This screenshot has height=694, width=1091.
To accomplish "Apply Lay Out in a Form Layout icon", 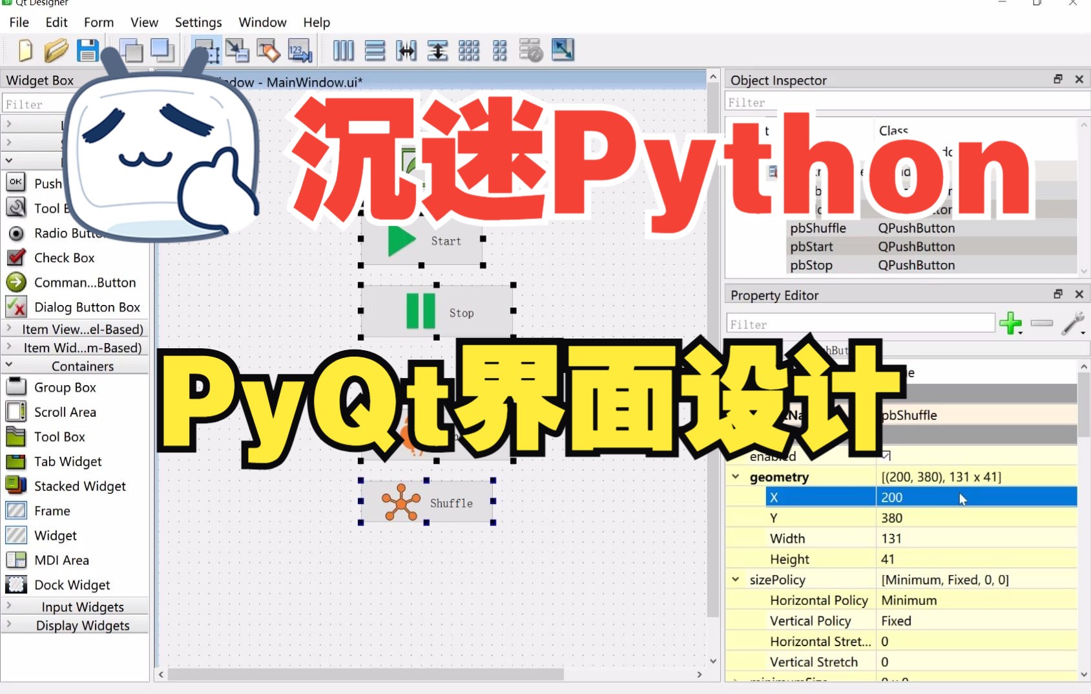I will (x=500, y=50).
